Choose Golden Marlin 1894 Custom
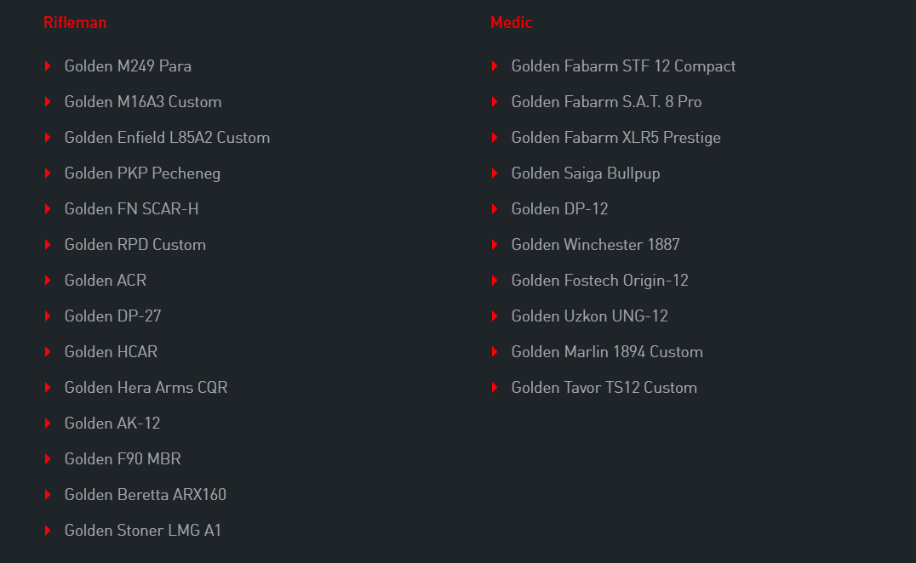Screen dimensions: 916x563 pos(607,352)
